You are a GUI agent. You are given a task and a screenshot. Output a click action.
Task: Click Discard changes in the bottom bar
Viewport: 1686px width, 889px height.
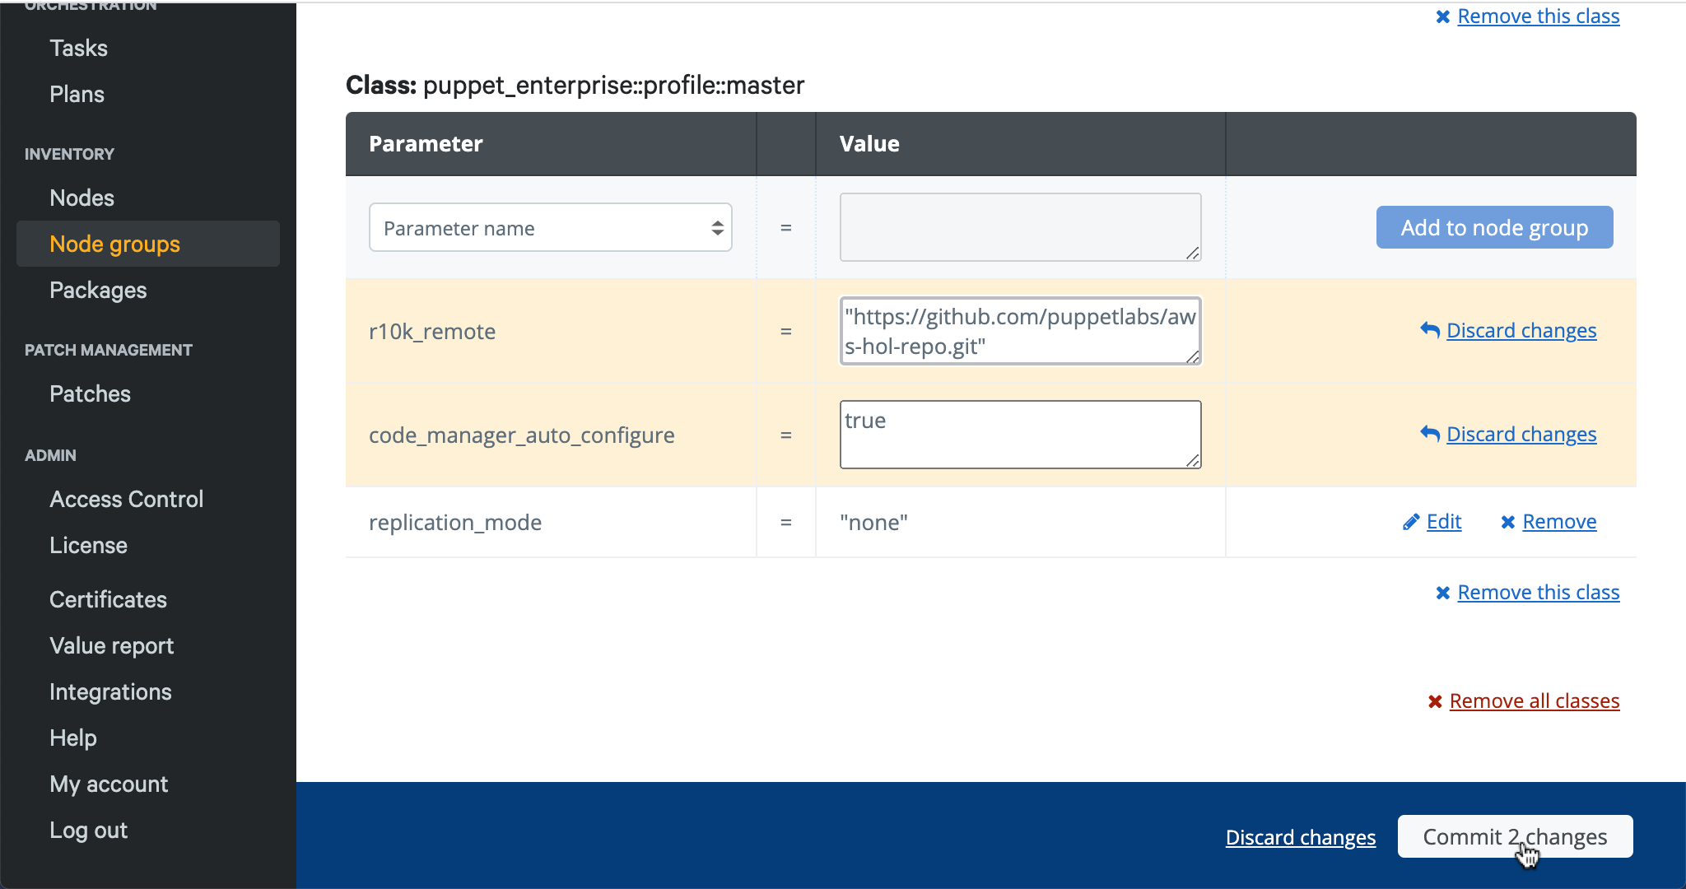point(1300,837)
